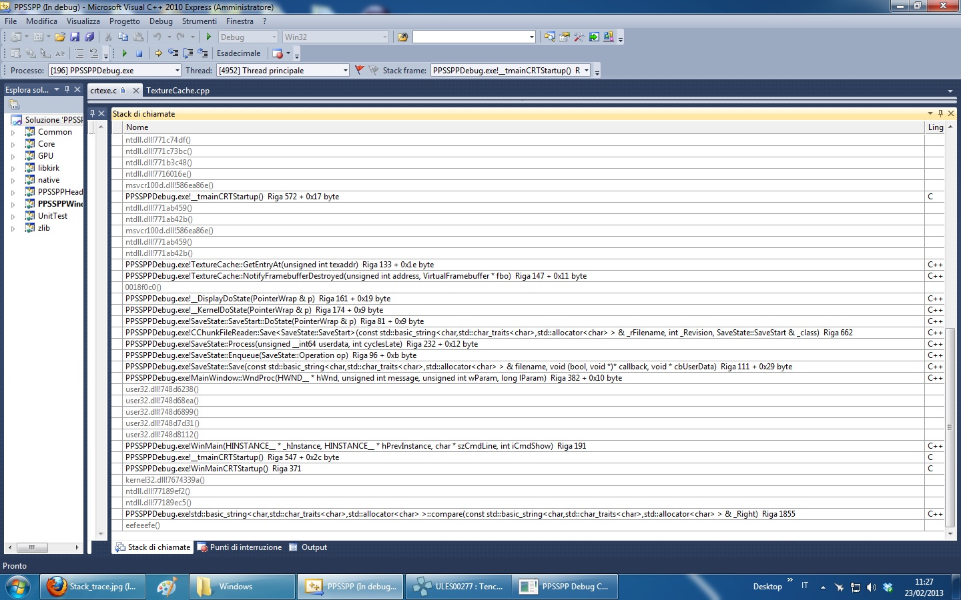961x600 pixels.
Task: Click the blue Stop Debugging square
Action: (x=139, y=53)
